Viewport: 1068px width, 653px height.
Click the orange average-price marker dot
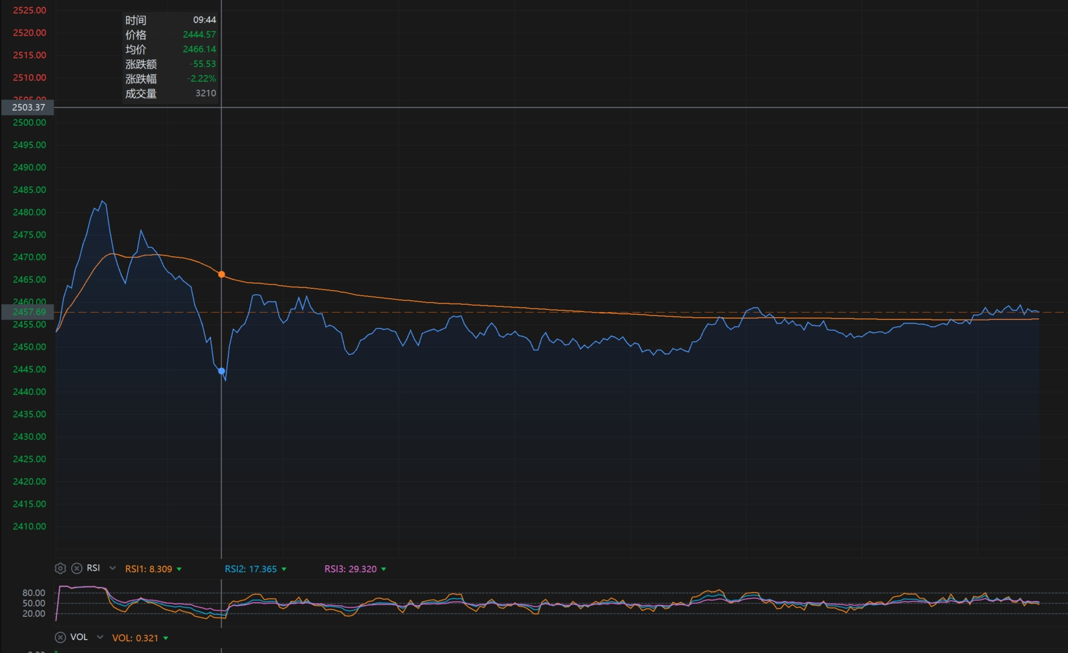coord(221,275)
